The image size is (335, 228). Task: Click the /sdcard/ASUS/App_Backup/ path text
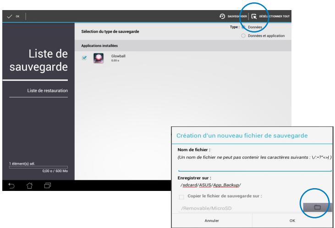point(211,185)
